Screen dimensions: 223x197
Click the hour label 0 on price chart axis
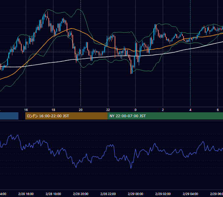(x=135, y=110)
